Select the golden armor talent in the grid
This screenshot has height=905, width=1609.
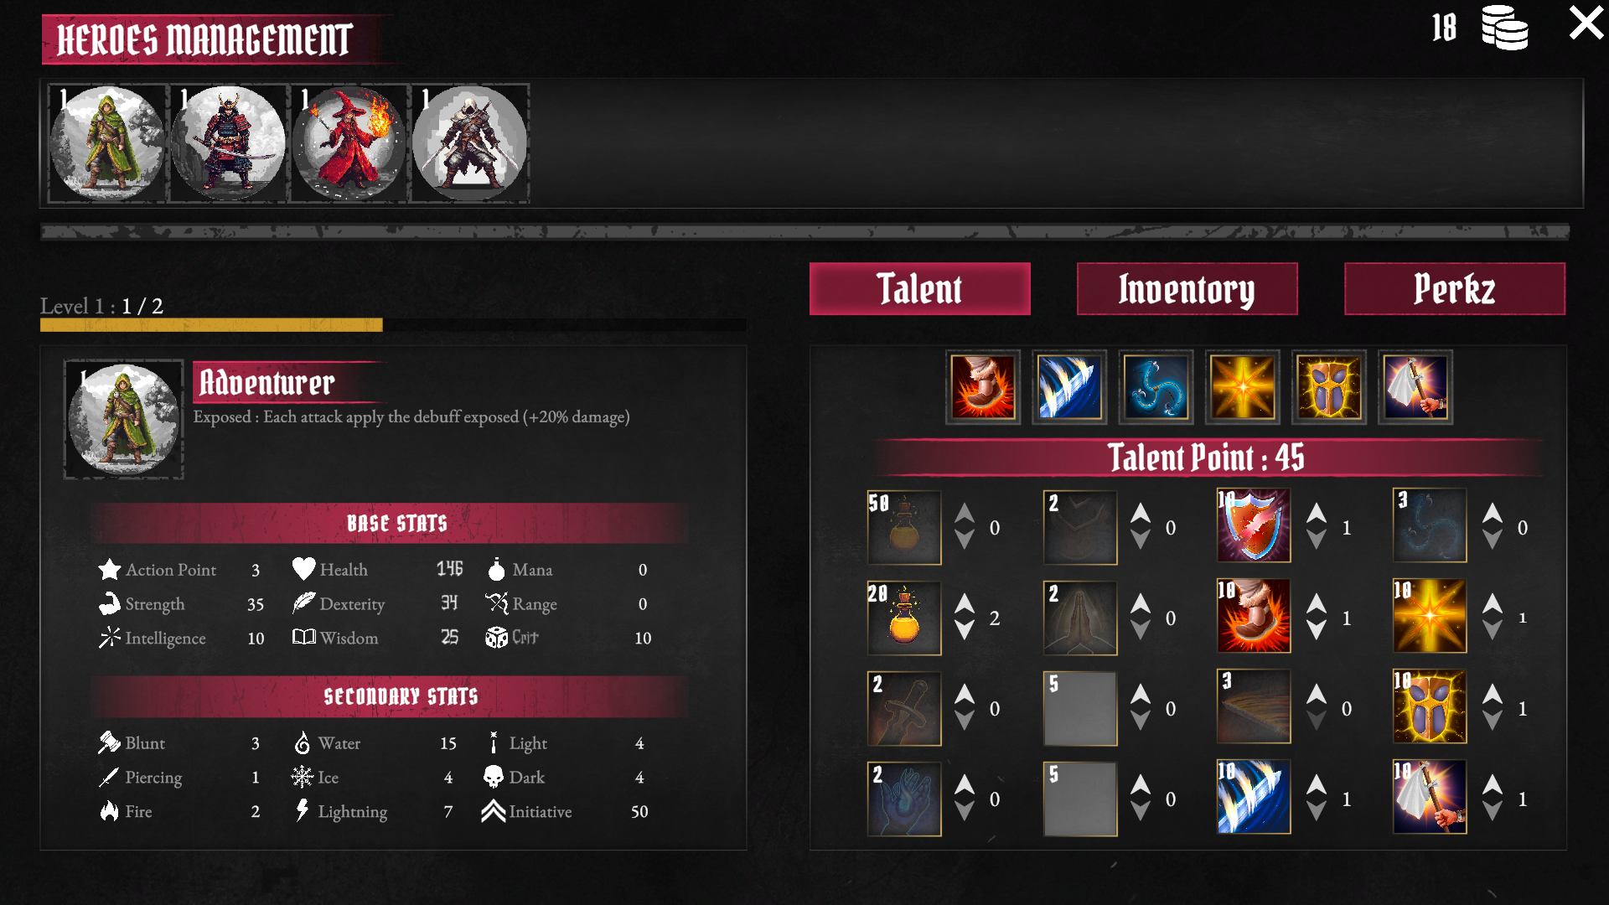[x=1430, y=707]
